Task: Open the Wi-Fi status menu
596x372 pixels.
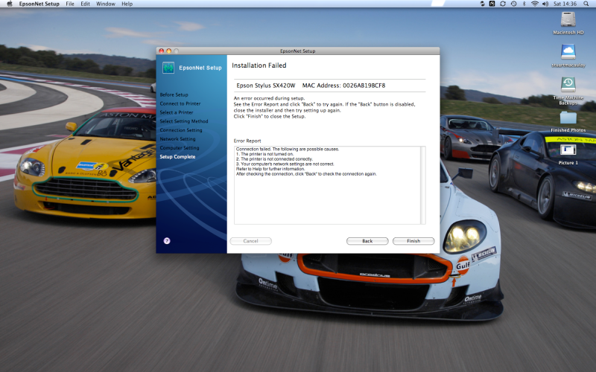Action: [x=534, y=4]
